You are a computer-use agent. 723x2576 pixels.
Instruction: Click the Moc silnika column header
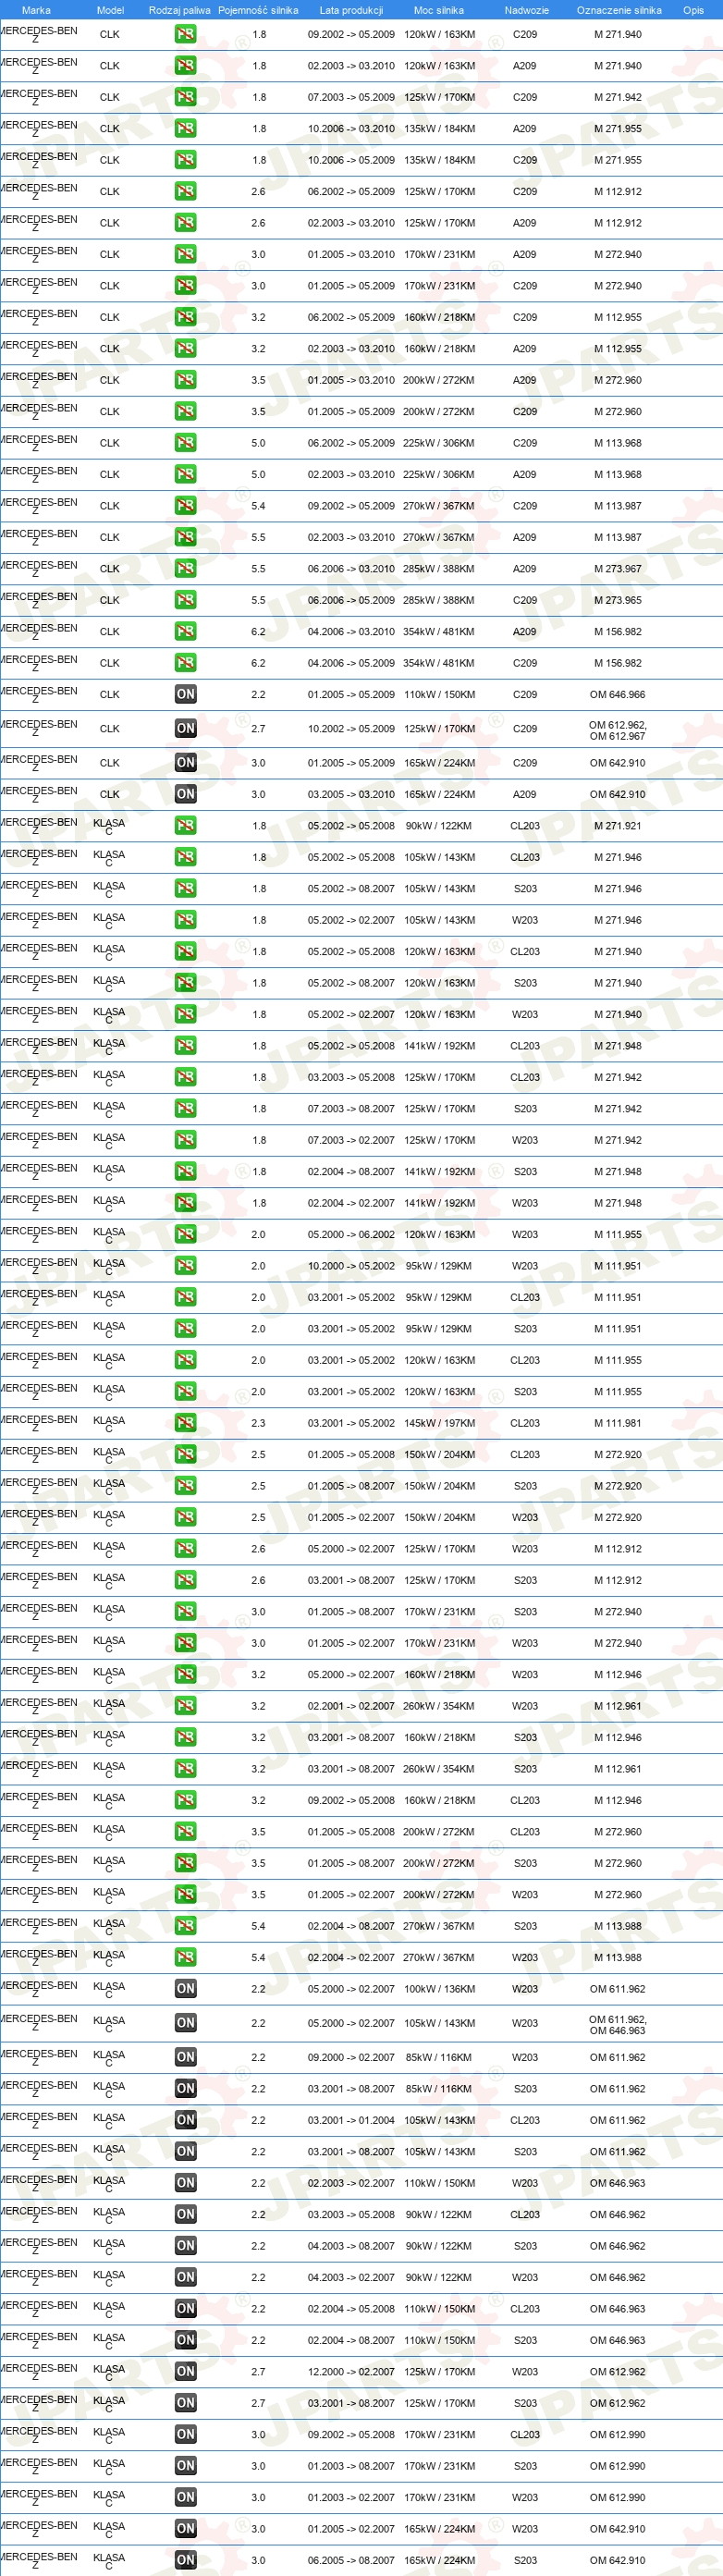pos(439,10)
